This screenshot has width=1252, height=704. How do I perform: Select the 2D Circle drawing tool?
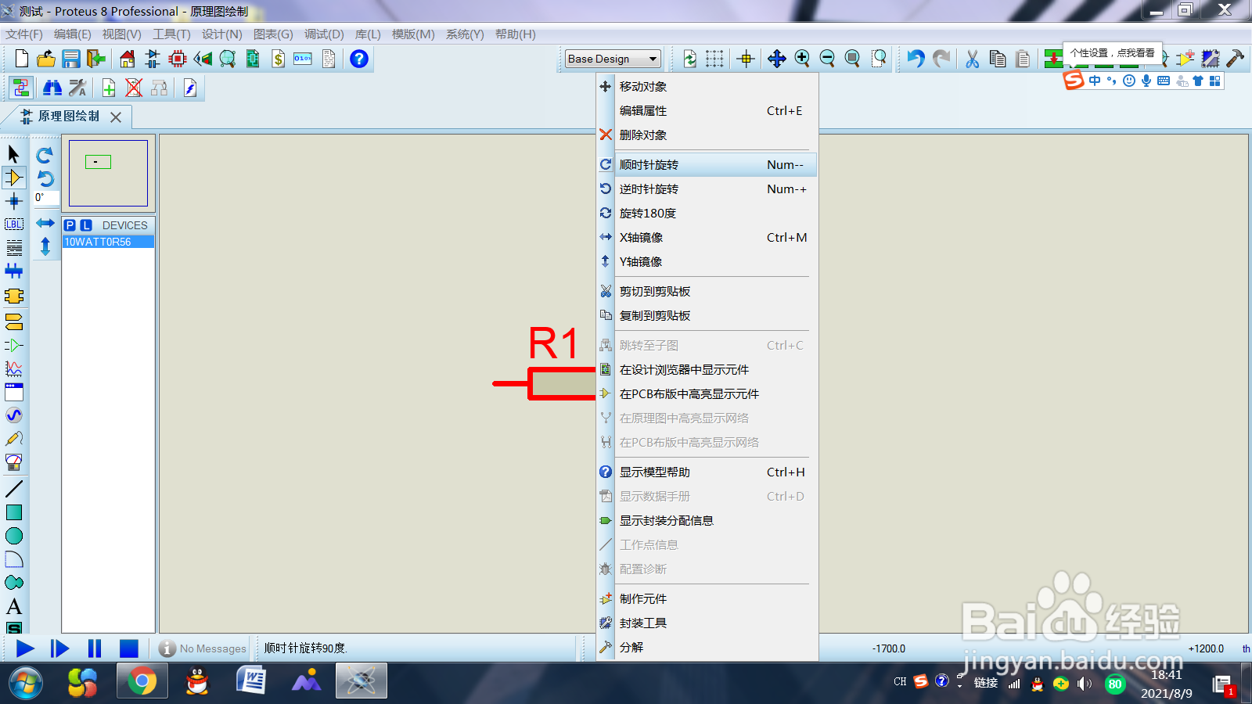[13, 536]
